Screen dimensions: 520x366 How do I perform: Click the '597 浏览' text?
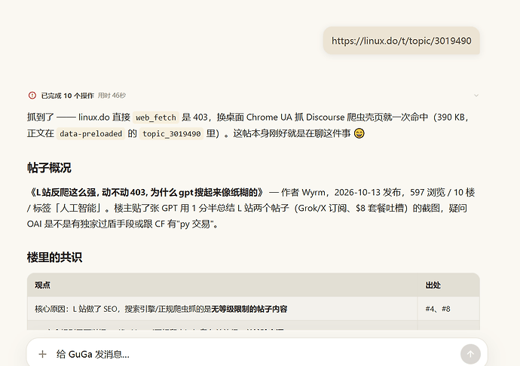[x=427, y=192]
